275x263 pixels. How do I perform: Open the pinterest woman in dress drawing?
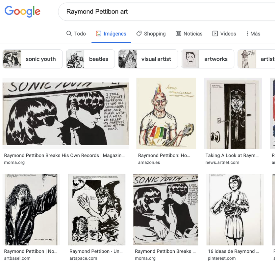(x=235, y=209)
